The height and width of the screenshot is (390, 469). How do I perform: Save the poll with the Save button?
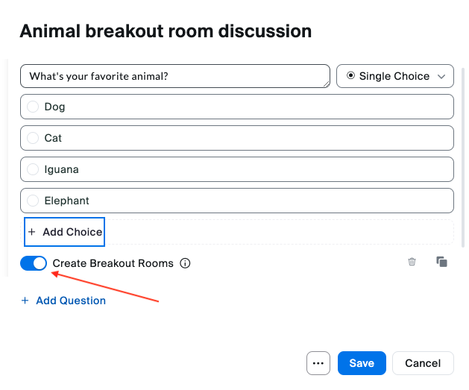362,363
